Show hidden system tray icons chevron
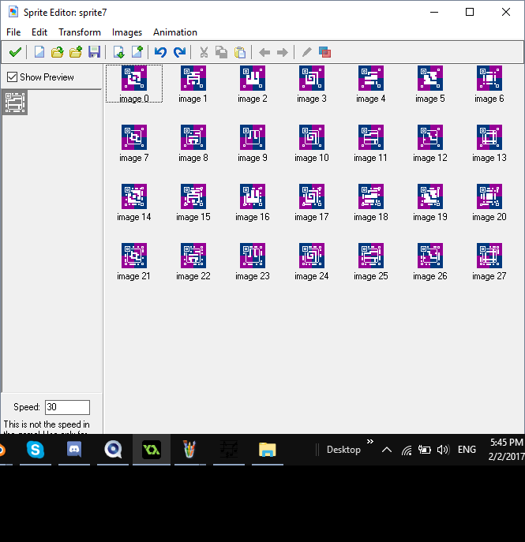 click(x=387, y=450)
